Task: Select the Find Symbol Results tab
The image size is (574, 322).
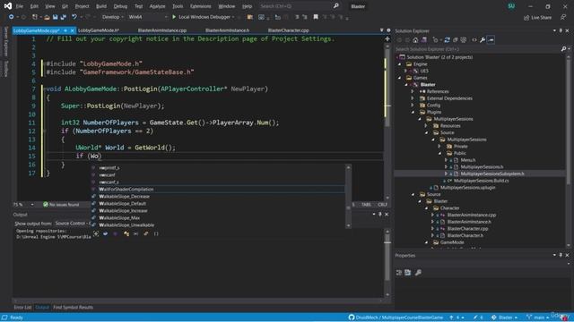Action: pos(73,308)
